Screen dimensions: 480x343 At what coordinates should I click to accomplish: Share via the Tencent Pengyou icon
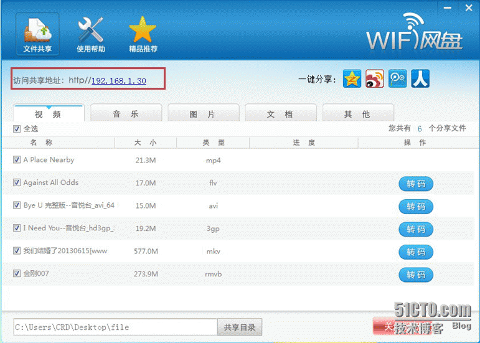coord(397,78)
